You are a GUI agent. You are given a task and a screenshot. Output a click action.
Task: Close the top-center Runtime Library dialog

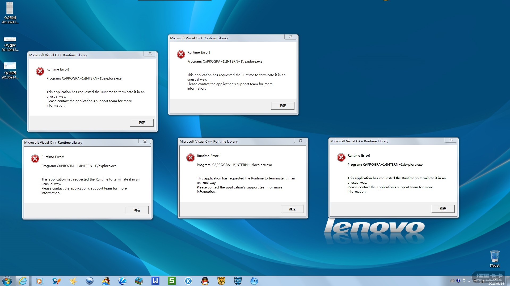pyautogui.click(x=291, y=37)
